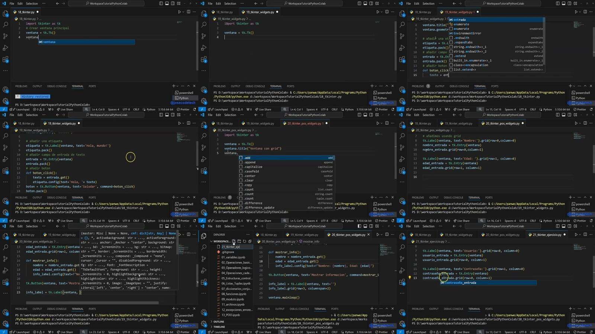Toggle primary sidebar in Ln 16, Col 1 window
Screen dimensions: 595x334
pos(557,115)
